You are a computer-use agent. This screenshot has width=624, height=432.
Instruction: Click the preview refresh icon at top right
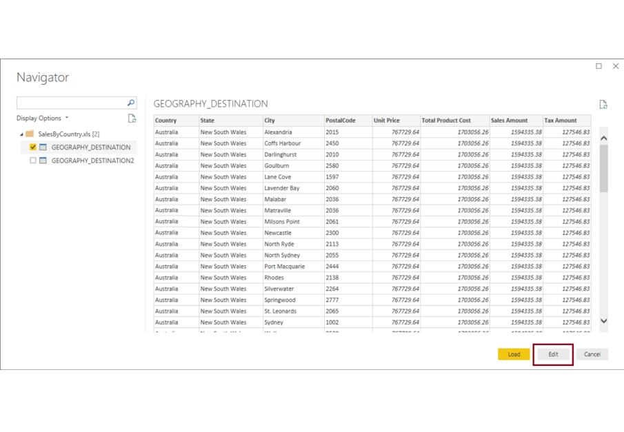click(x=603, y=105)
